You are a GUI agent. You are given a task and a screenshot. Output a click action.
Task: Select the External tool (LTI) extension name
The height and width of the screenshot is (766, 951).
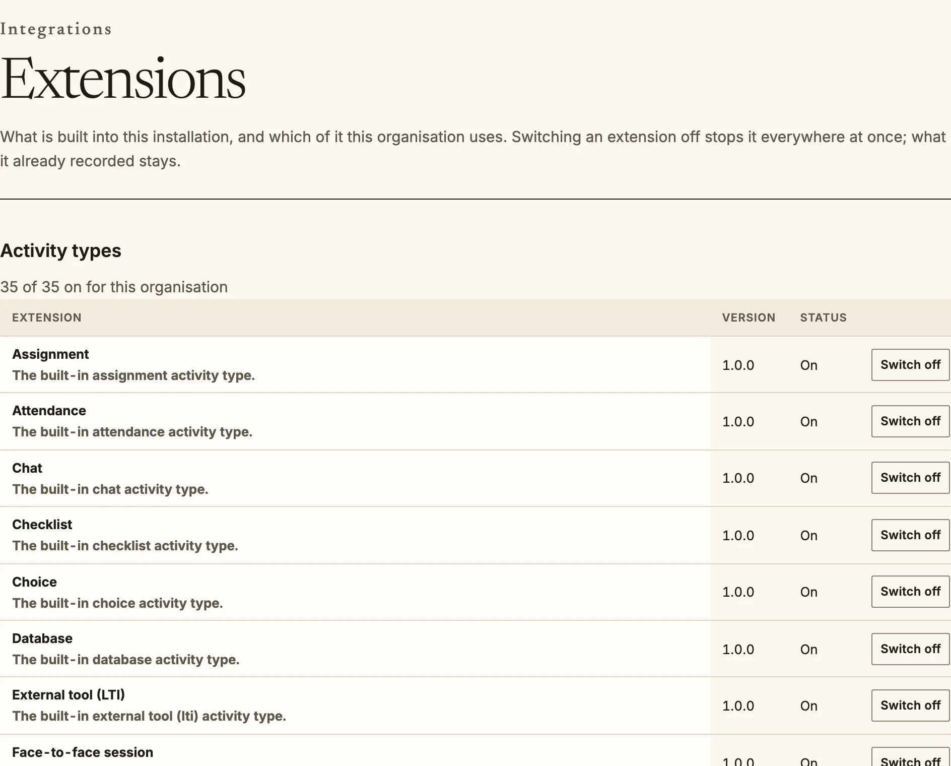point(69,695)
